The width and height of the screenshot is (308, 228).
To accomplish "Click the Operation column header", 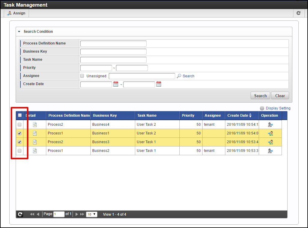I will tap(270, 116).
